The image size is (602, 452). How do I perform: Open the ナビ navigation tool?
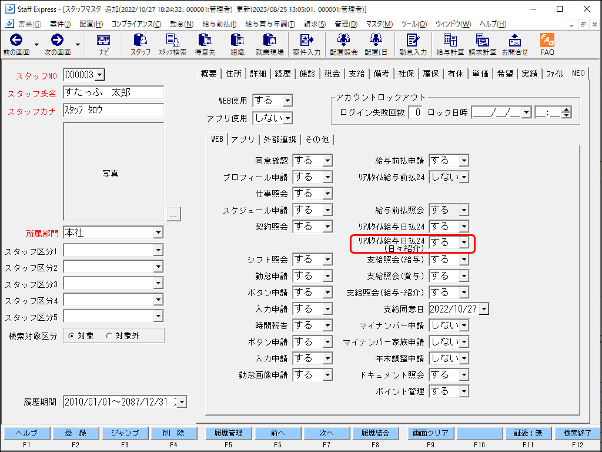tap(103, 44)
